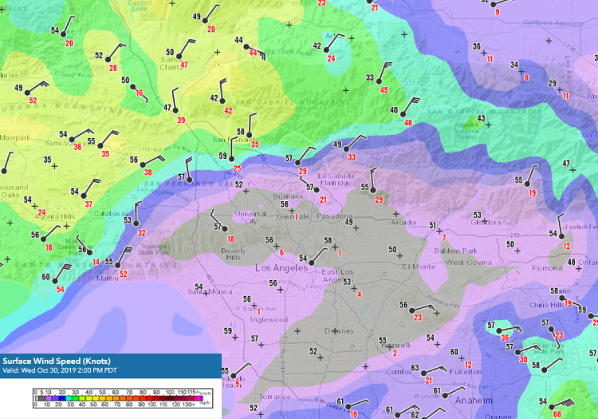Click station dot 56 gust 23 near Pomona Fwy

coord(412,310)
